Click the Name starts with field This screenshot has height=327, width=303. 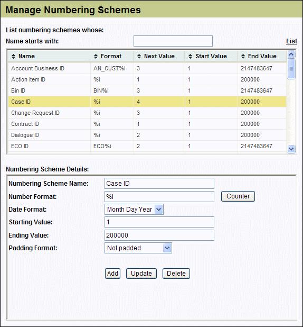click(173, 41)
